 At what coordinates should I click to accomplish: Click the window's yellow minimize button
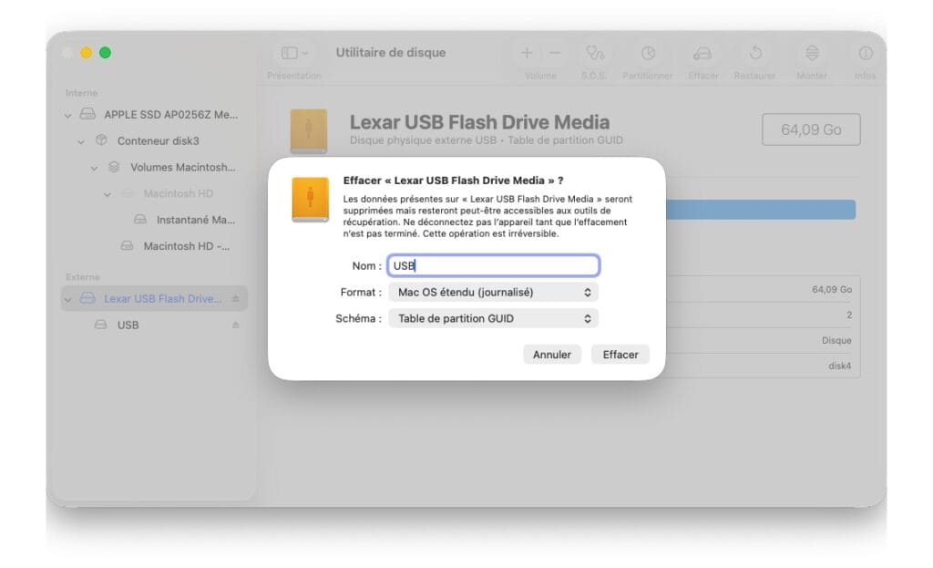pyautogui.click(x=87, y=53)
